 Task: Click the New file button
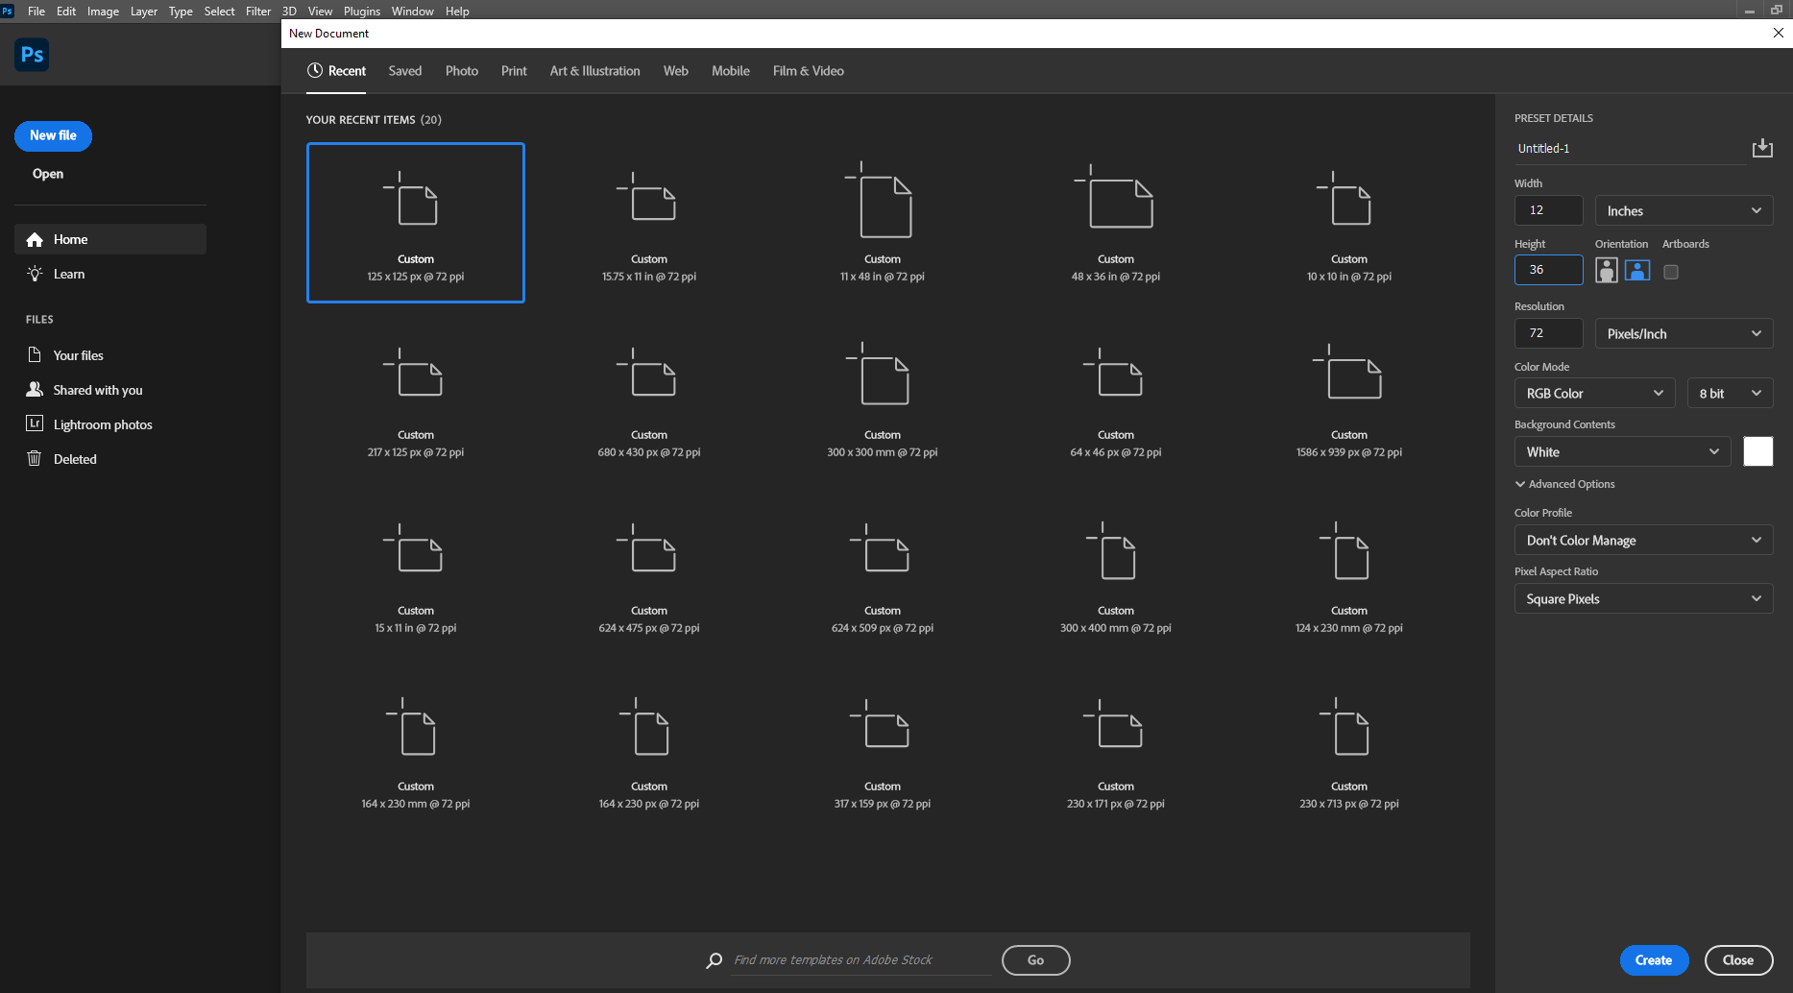click(x=53, y=135)
